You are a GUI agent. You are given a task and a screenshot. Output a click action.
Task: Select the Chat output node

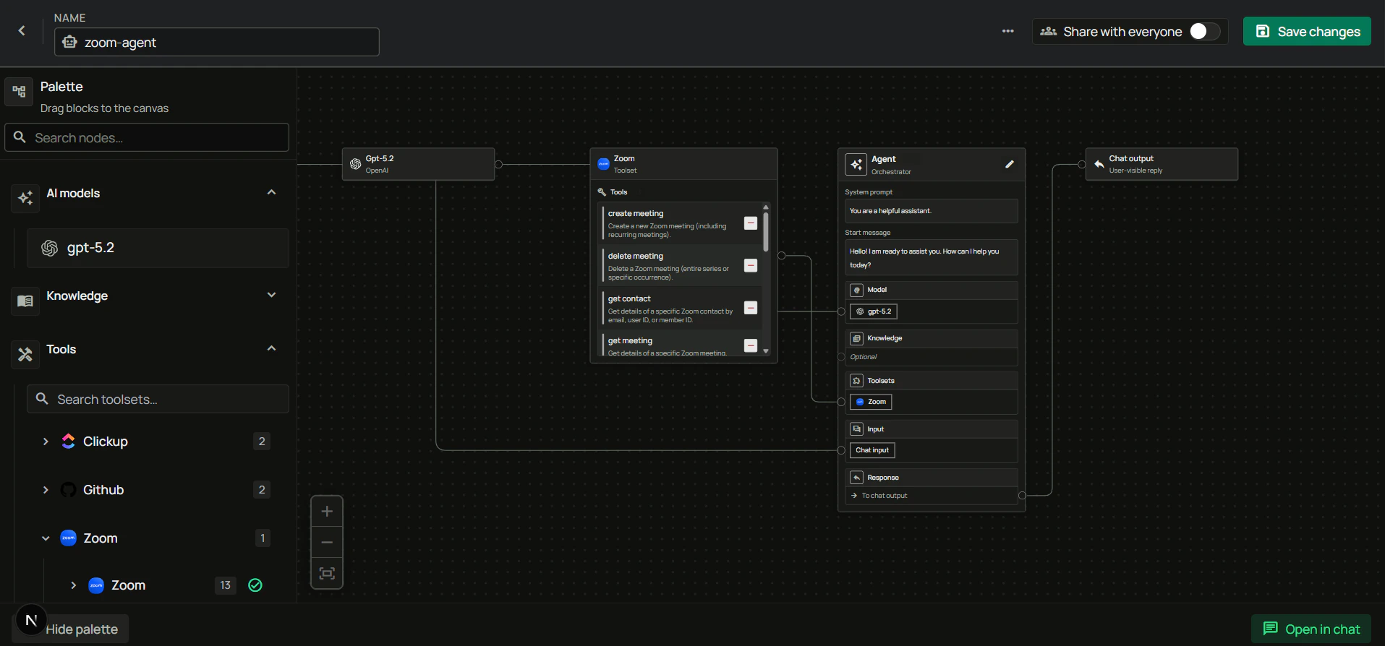(1162, 164)
